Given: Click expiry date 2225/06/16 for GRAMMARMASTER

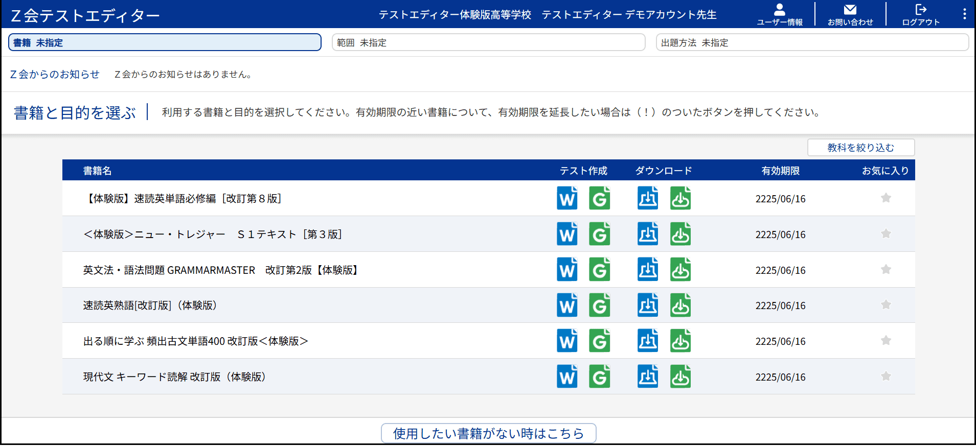Looking at the screenshot, I should coord(780,270).
